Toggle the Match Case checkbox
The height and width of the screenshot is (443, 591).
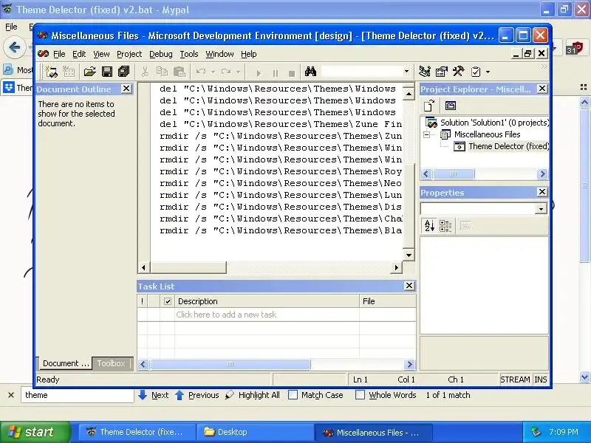[x=293, y=395]
